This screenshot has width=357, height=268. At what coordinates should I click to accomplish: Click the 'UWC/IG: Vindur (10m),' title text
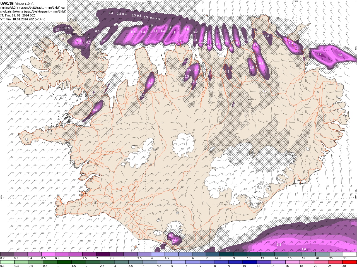pyautogui.click(x=17, y=3)
